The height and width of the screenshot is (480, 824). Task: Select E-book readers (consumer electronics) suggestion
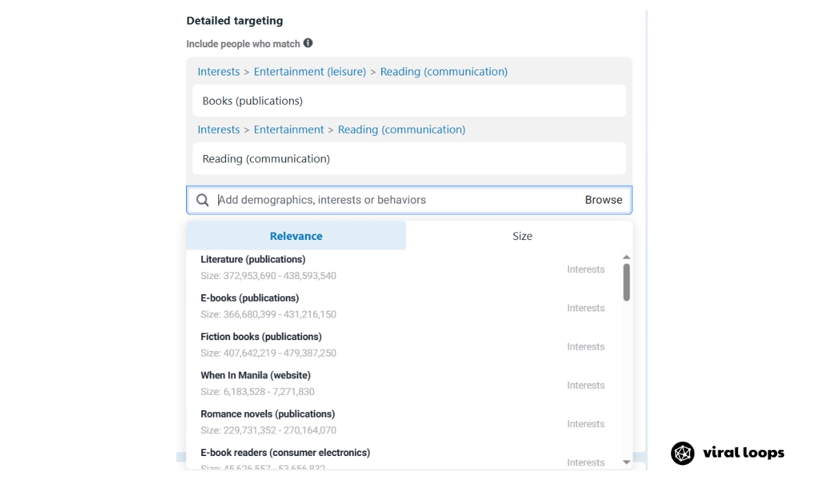tap(404, 459)
